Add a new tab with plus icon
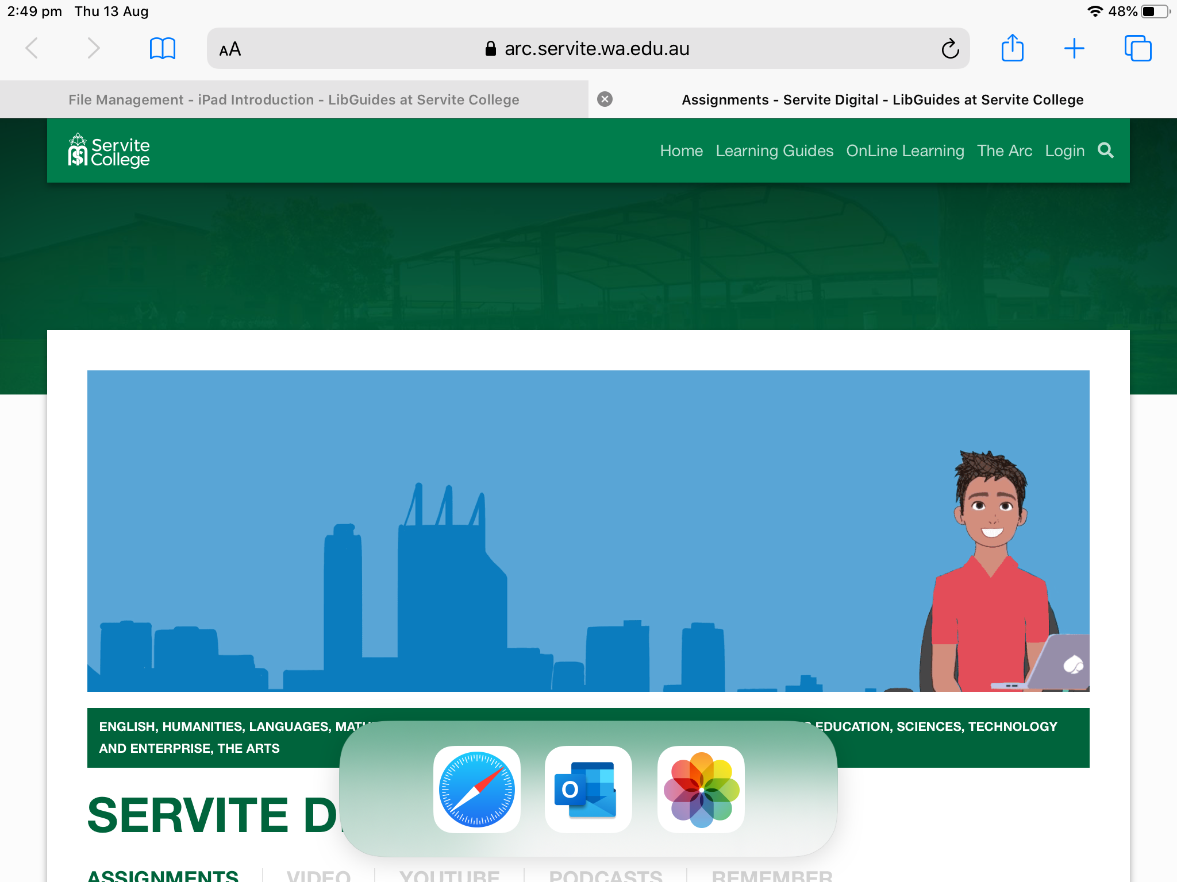1177x882 pixels. point(1074,48)
